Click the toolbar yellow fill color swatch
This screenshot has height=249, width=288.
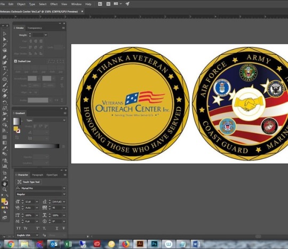pyautogui.click(x=3, y=200)
